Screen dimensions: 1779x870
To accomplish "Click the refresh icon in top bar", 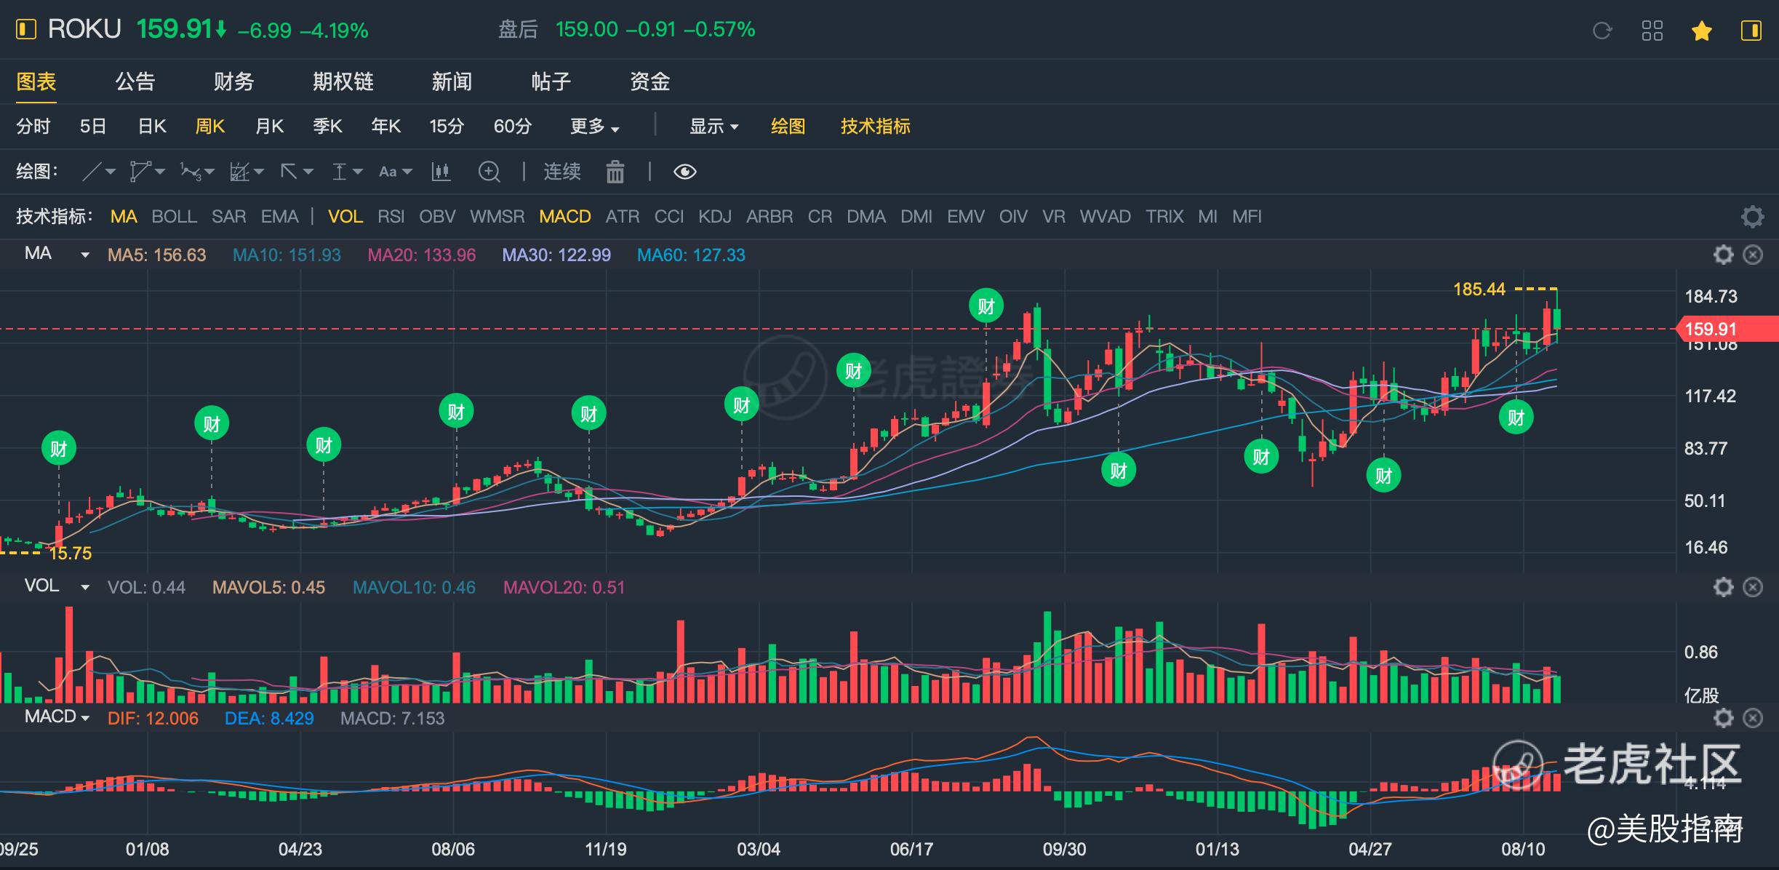I will pos(1602,31).
